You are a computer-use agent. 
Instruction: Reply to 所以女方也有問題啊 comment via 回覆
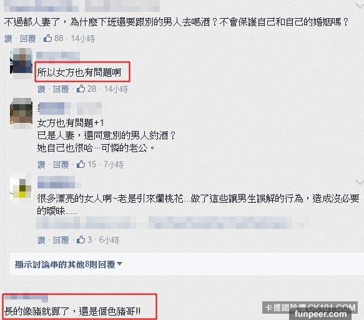point(61,89)
